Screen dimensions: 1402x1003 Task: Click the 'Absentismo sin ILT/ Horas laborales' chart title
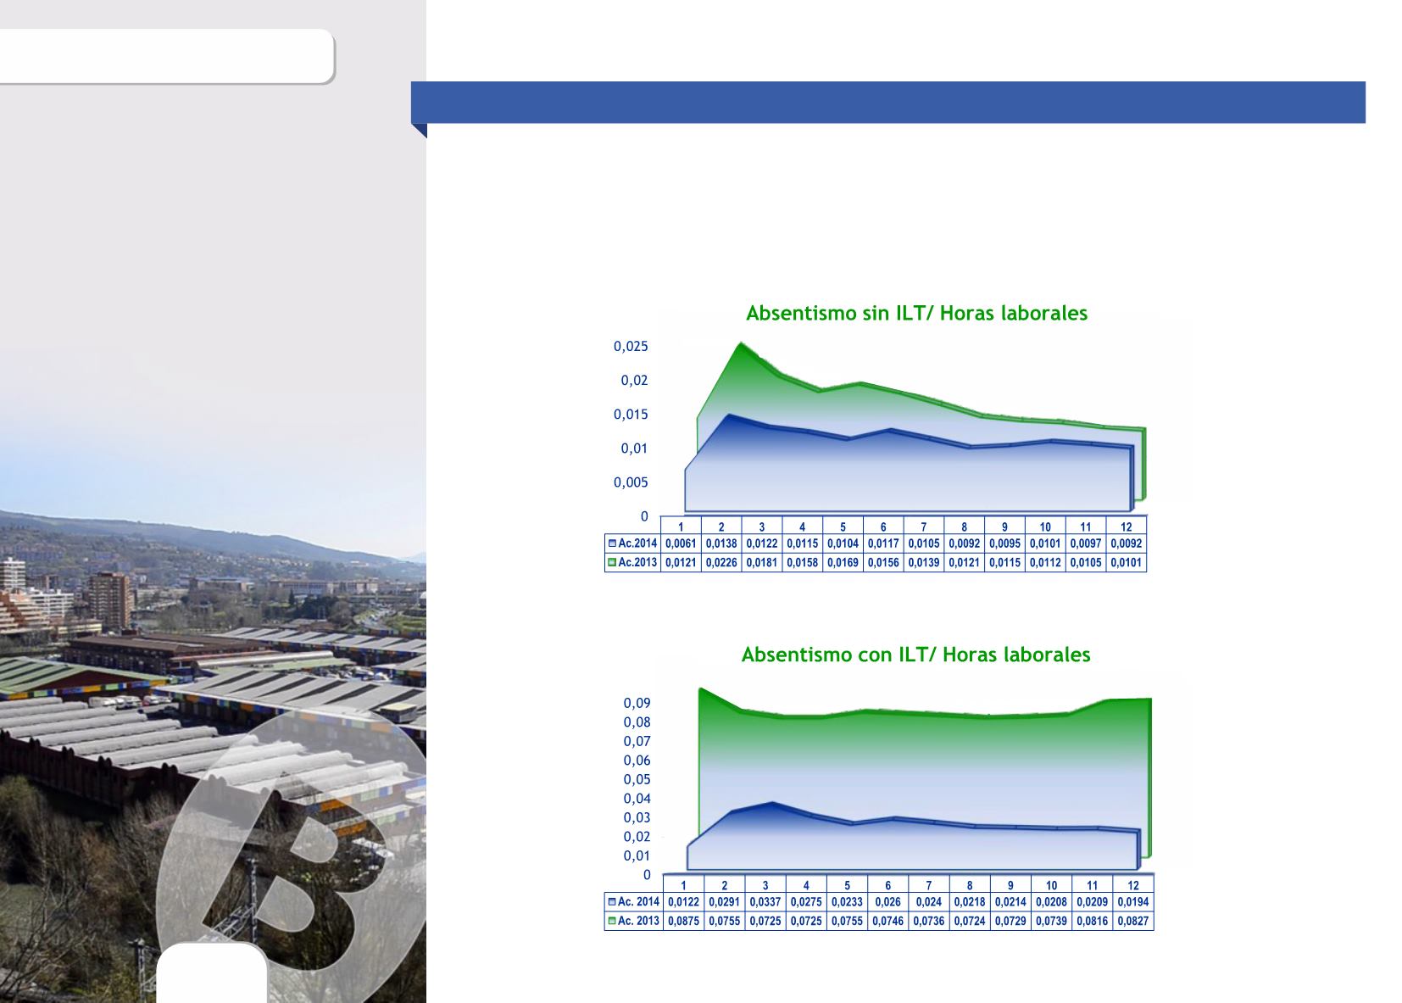coord(916,313)
